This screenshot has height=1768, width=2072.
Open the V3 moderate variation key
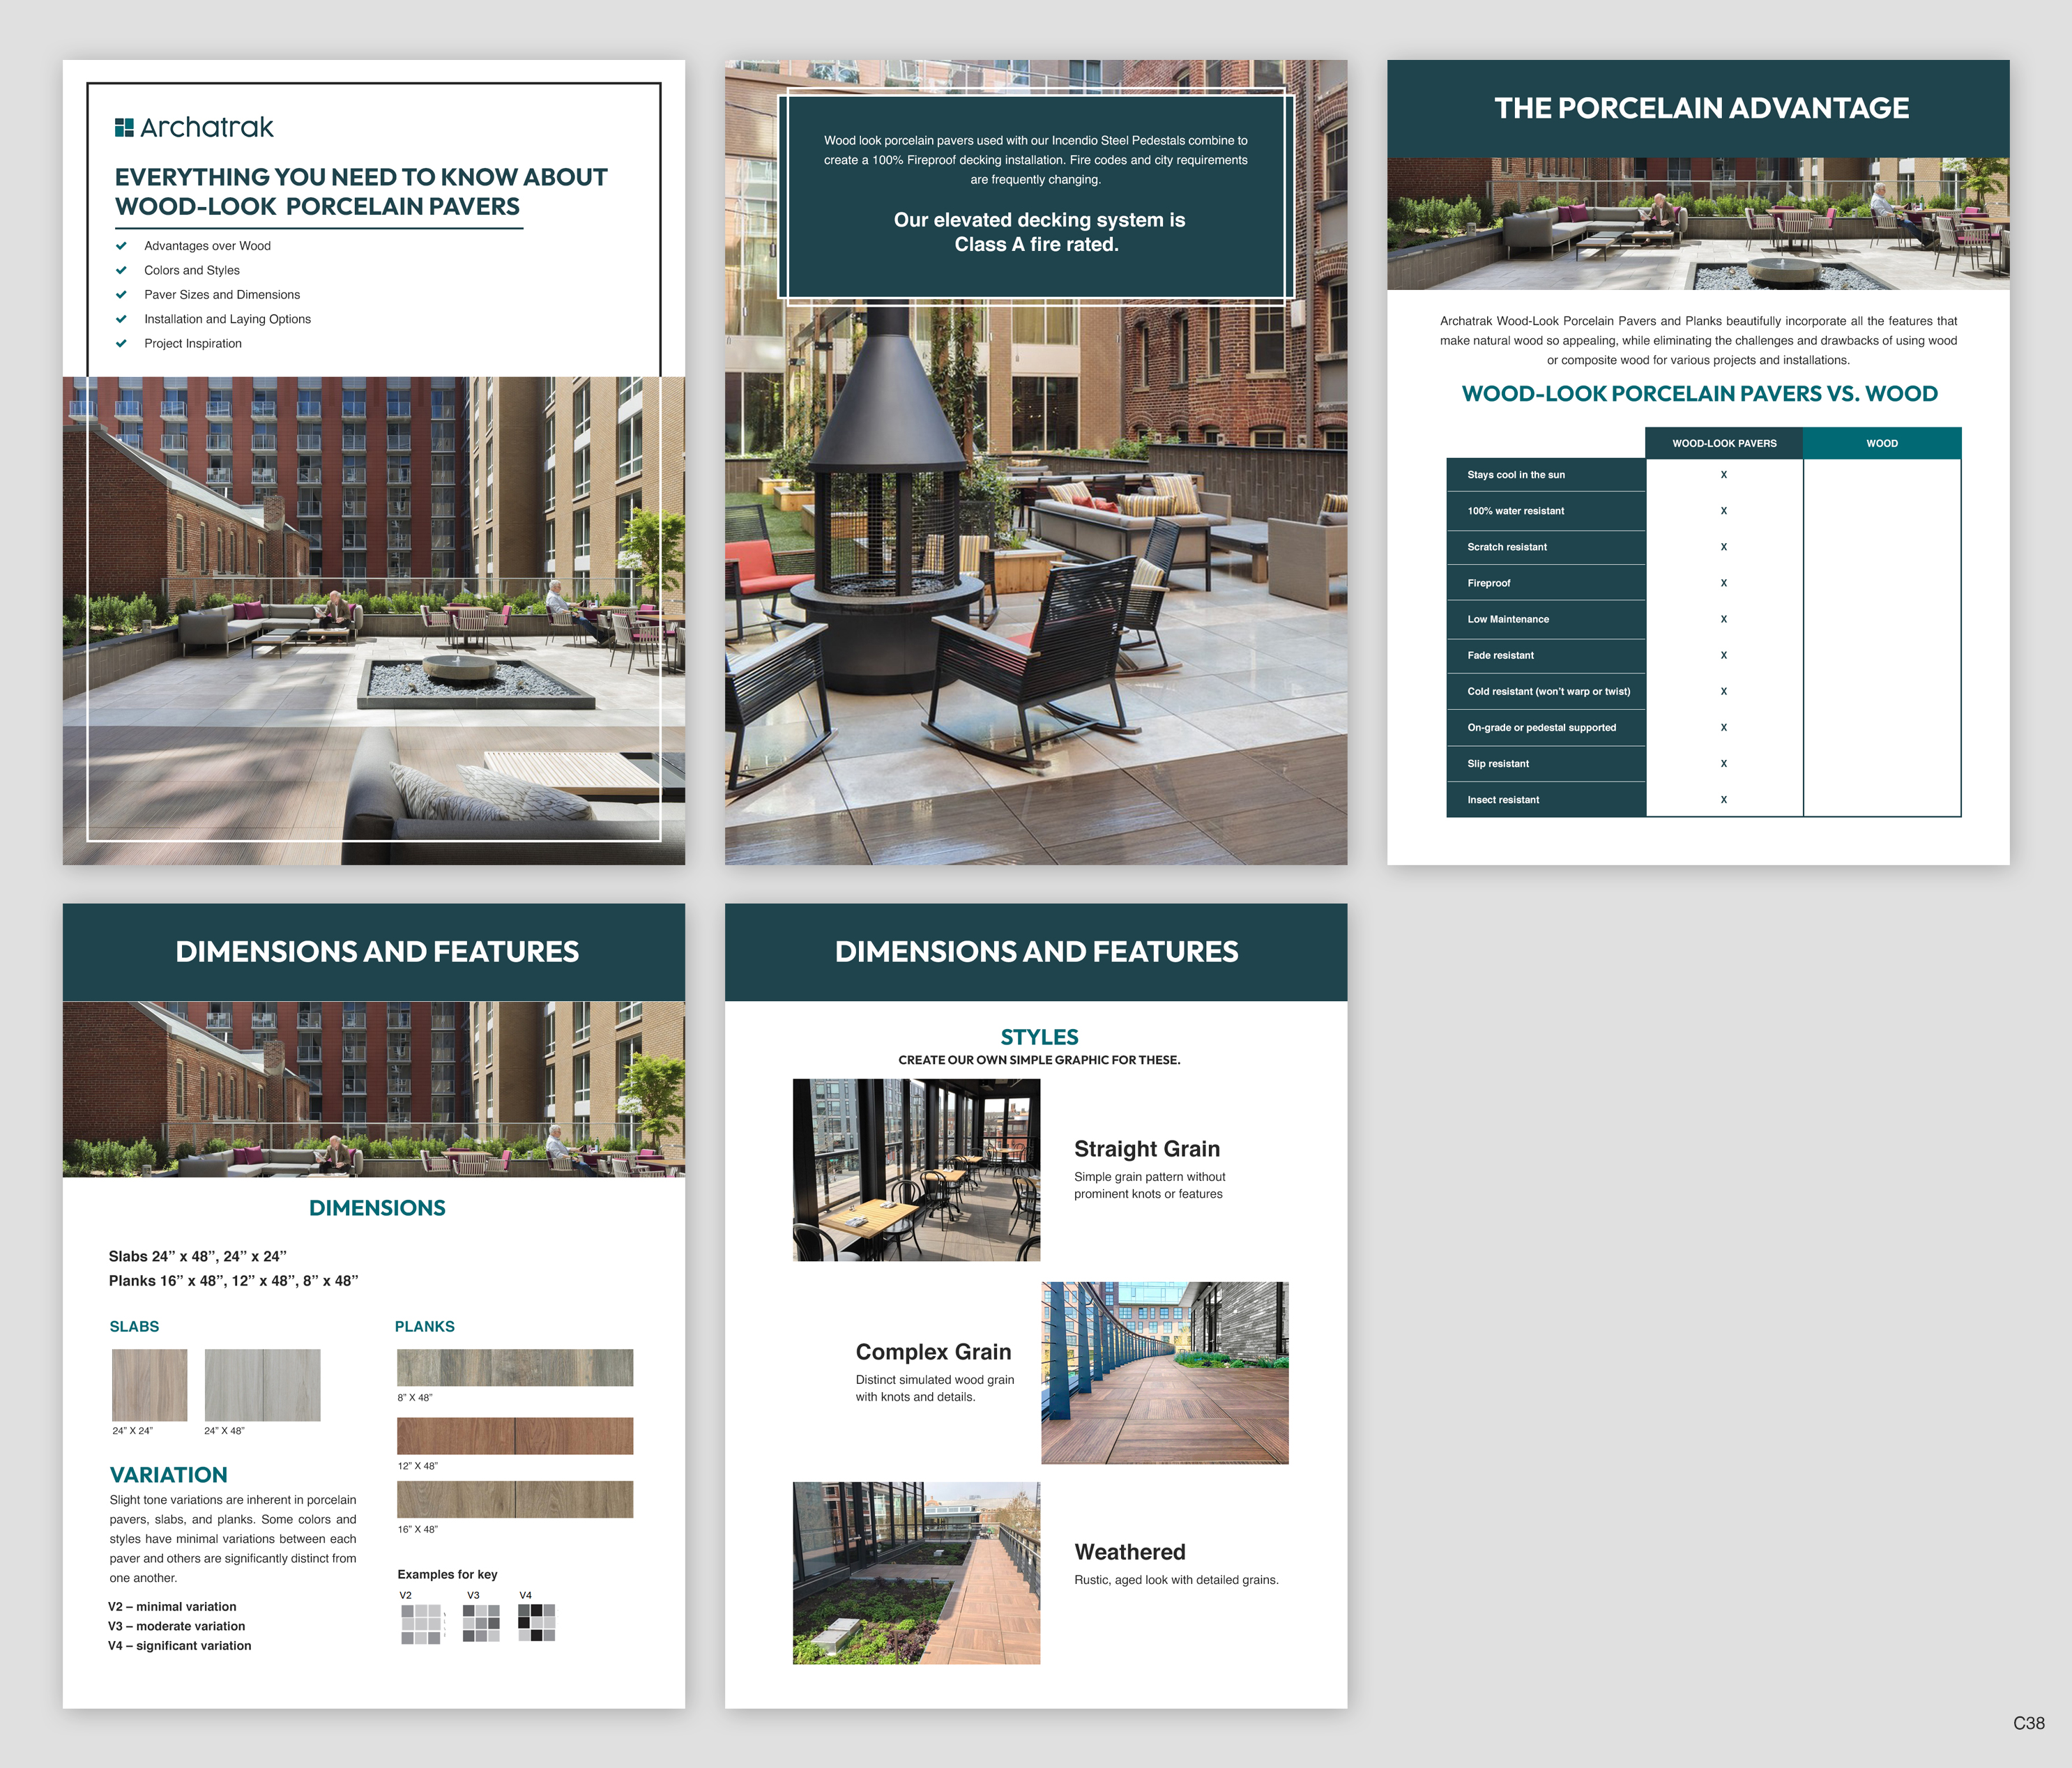click(480, 1624)
